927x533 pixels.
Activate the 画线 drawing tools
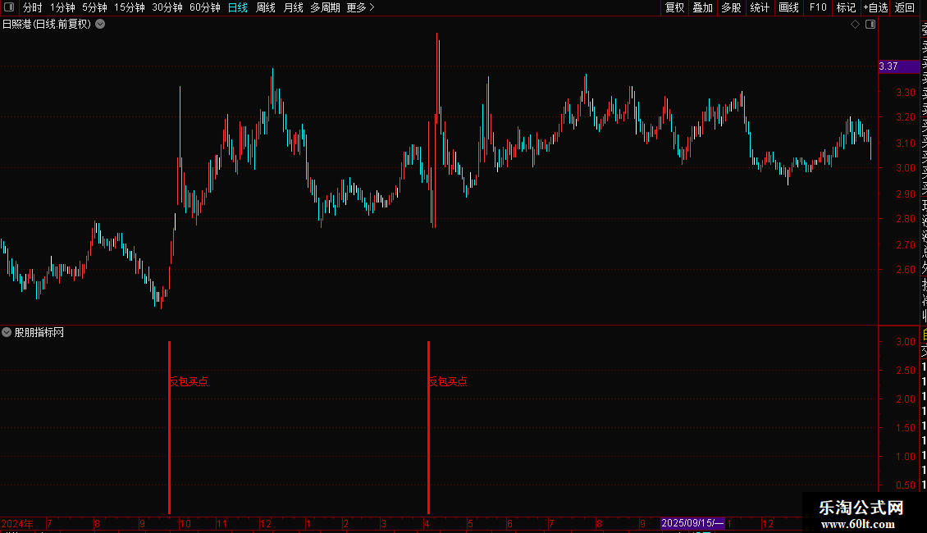tap(788, 7)
